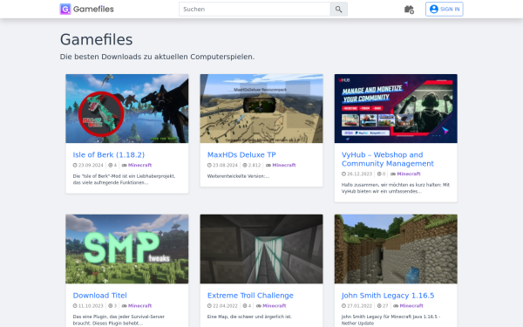The image size is (523, 327).
Task: Focus the Suchen search field
Action: pos(255,10)
